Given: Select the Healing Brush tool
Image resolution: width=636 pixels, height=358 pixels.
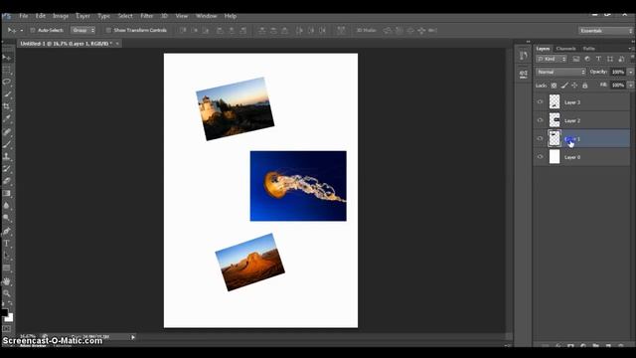Looking at the screenshot, I should (7, 132).
